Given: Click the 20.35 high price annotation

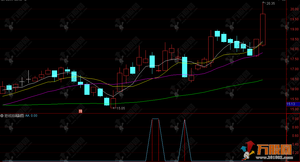Looking at the screenshot, I should pyautogui.click(x=271, y=4).
